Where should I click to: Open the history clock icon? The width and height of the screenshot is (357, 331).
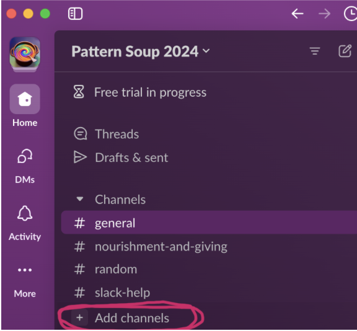click(350, 14)
